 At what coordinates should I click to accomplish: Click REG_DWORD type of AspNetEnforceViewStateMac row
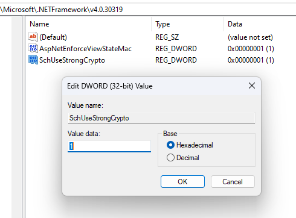point(176,49)
